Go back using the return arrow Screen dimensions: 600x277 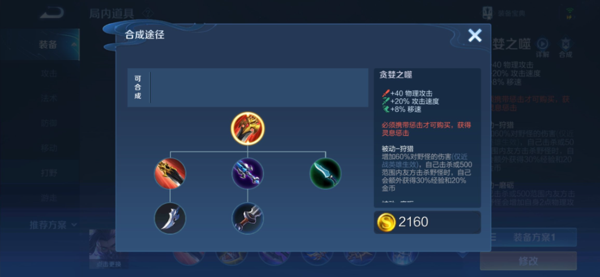[x=52, y=14]
